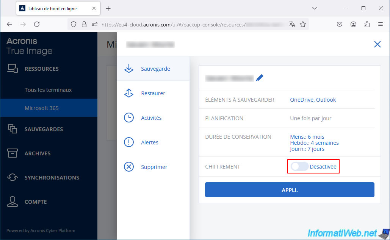Click Hebdo.: 4 semaines retention link

[315, 143]
